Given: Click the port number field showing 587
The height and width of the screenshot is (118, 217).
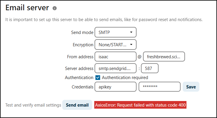Looking at the screenshot, I should [150, 69].
